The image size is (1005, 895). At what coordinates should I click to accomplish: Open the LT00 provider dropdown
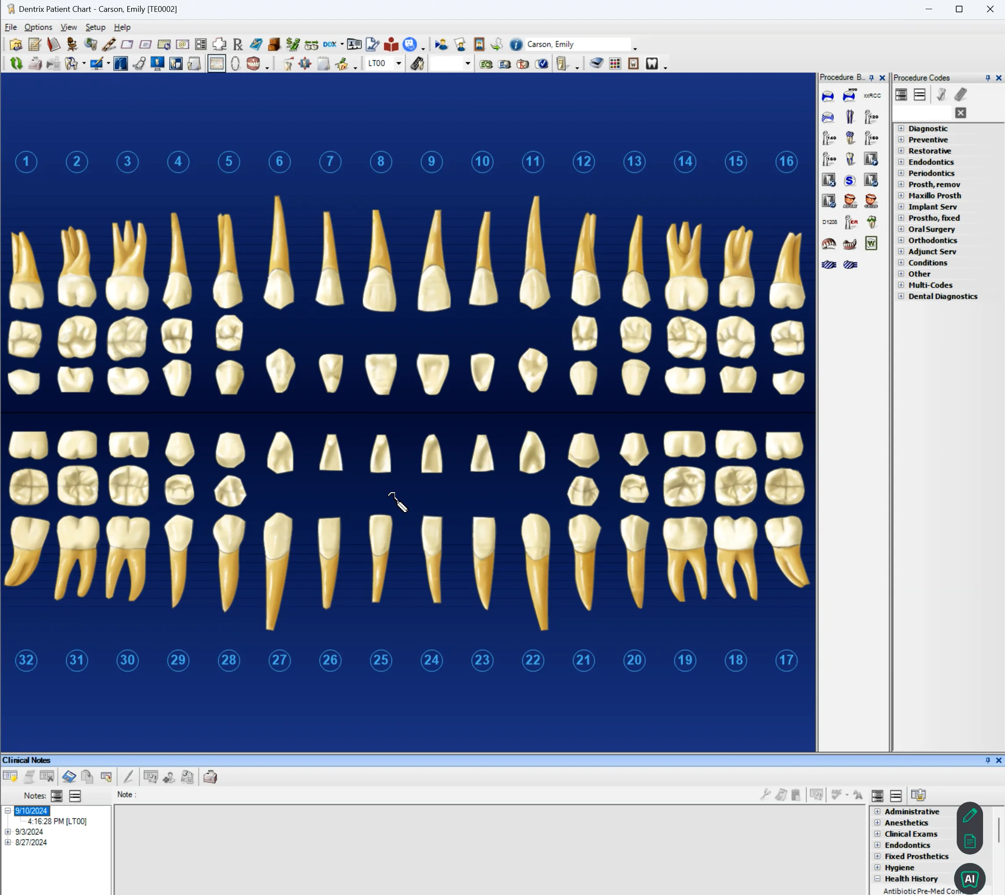tap(399, 64)
